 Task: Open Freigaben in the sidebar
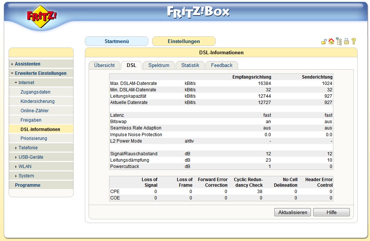31,120
